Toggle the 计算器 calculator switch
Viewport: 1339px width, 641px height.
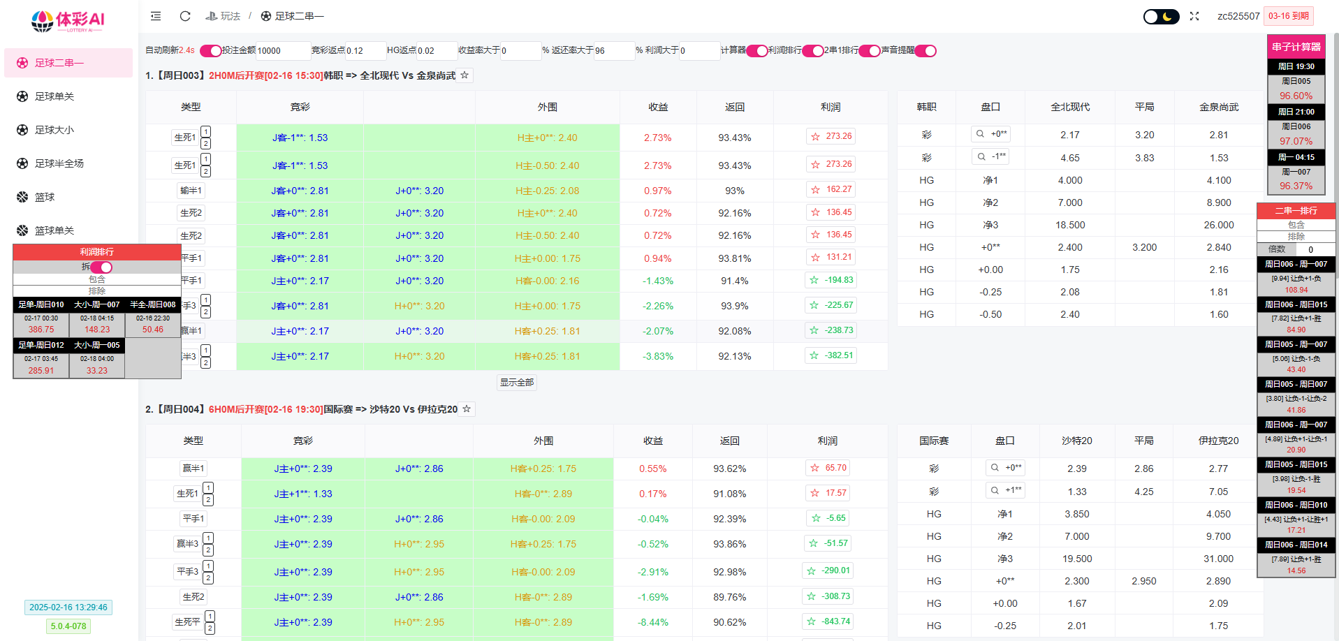pos(756,51)
